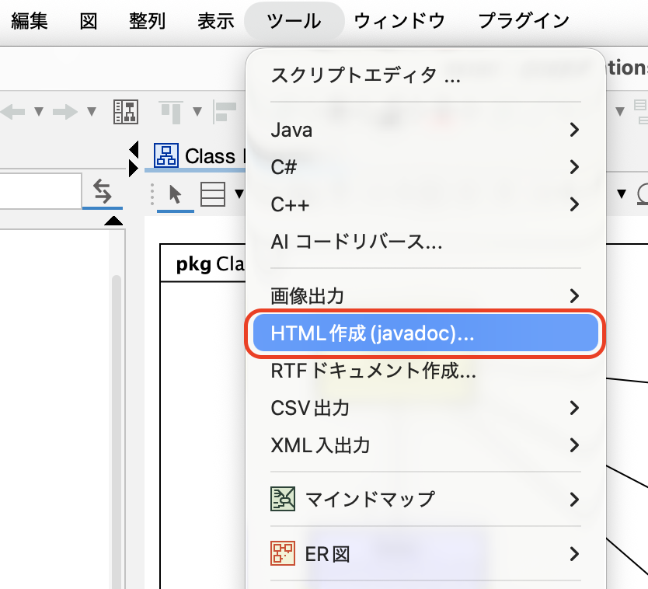Choose HTML作成 (javadoc)... menu item
This screenshot has height=589, width=648.
click(x=425, y=334)
